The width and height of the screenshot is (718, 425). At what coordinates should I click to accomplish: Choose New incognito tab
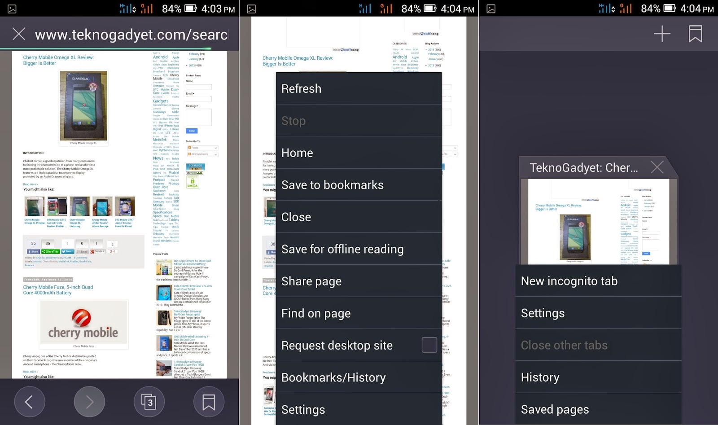tap(598, 281)
